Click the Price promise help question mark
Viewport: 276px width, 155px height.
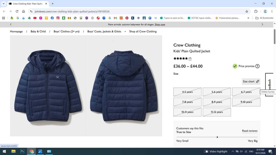point(257,66)
